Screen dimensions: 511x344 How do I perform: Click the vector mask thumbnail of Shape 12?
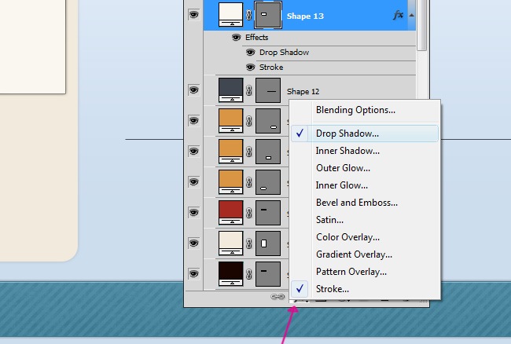coord(268,90)
